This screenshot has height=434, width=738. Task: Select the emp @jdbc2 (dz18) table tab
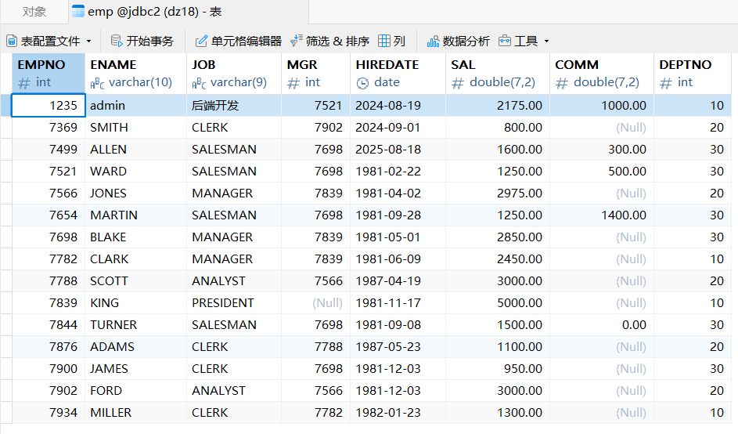pyautogui.click(x=189, y=12)
